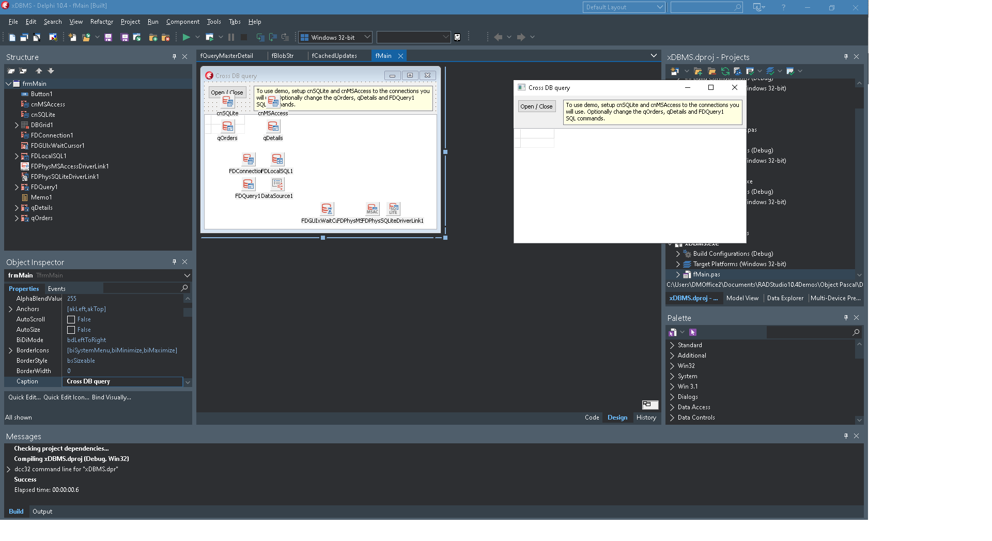Click add-folder icon in Projects panel toolbar
The width and height of the screenshot is (992, 541).
click(698, 71)
